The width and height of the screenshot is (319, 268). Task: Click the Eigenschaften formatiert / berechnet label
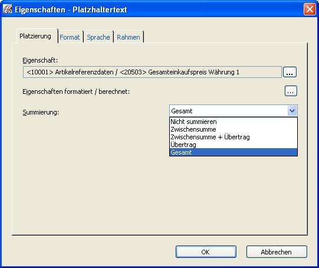pos(76,91)
